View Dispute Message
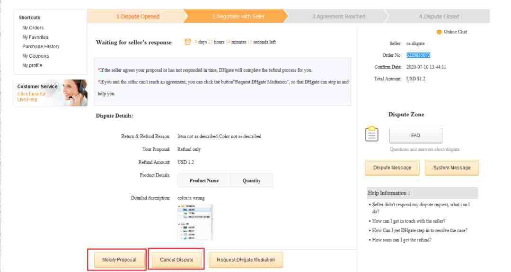This screenshot has width=511, height=272. (392, 168)
